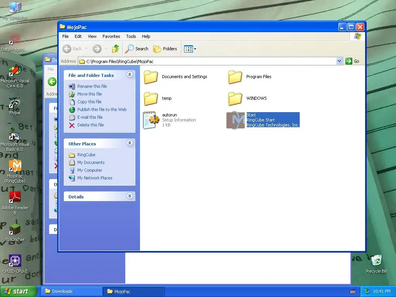Expand the Details panel
396x297 pixels.
130,196
